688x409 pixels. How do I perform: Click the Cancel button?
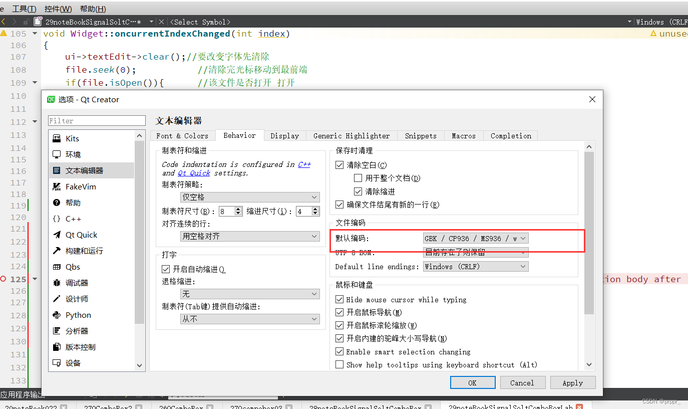coord(522,382)
